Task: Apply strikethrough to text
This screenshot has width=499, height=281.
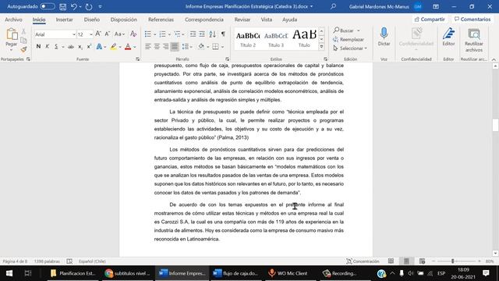Action: tap(71, 47)
